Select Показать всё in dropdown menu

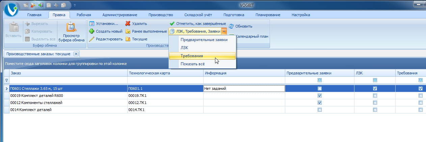tap(202, 64)
